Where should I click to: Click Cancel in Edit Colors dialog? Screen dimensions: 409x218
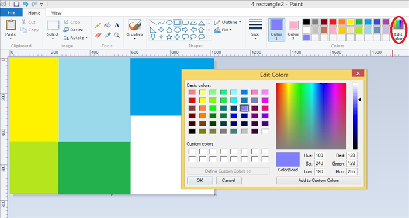tap(229, 180)
